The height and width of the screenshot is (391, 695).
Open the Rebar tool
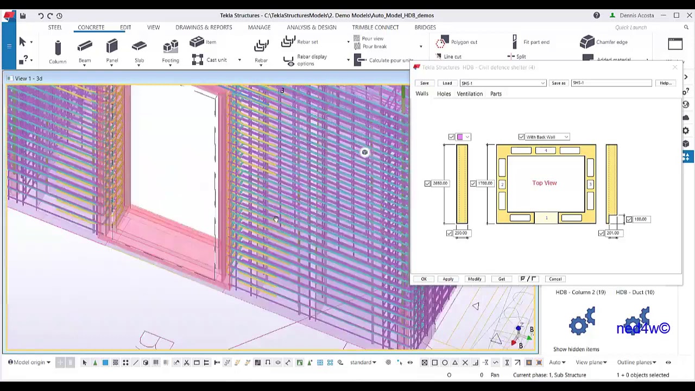pyautogui.click(x=261, y=52)
